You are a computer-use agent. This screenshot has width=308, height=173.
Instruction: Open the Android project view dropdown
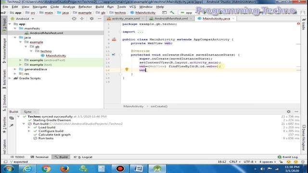click(x=23, y=19)
